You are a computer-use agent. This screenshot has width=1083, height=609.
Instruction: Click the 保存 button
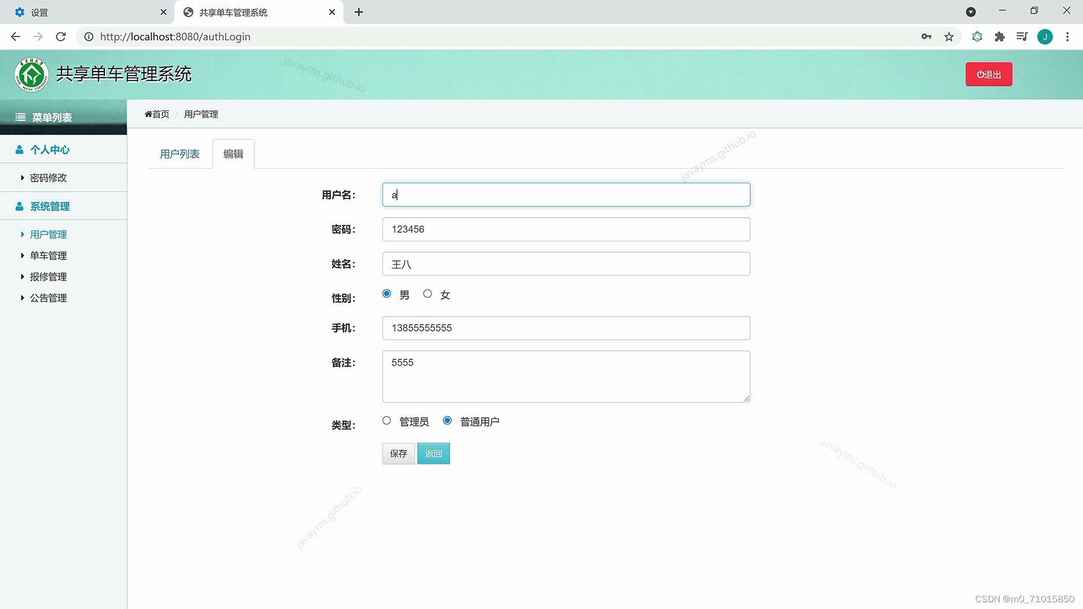[398, 453]
